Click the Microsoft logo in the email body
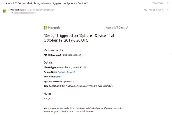172x115 pixels. [x=52, y=28]
